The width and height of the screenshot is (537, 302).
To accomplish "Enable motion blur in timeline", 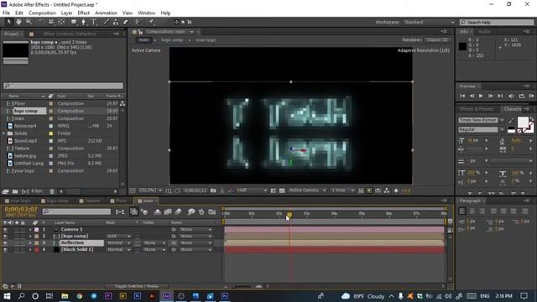I will [x=178, y=212].
